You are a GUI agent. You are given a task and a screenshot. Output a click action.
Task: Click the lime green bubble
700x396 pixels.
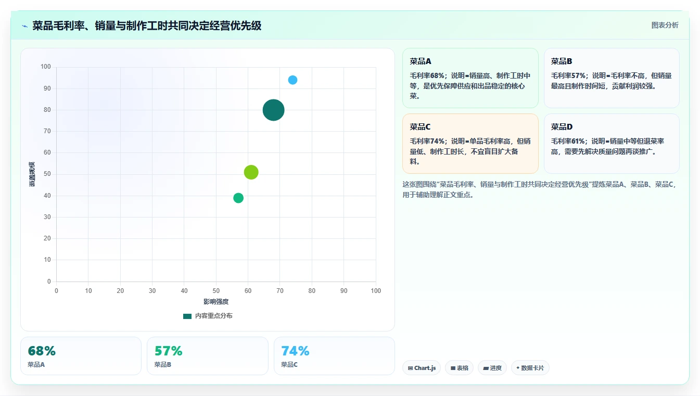tap(251, 172)
